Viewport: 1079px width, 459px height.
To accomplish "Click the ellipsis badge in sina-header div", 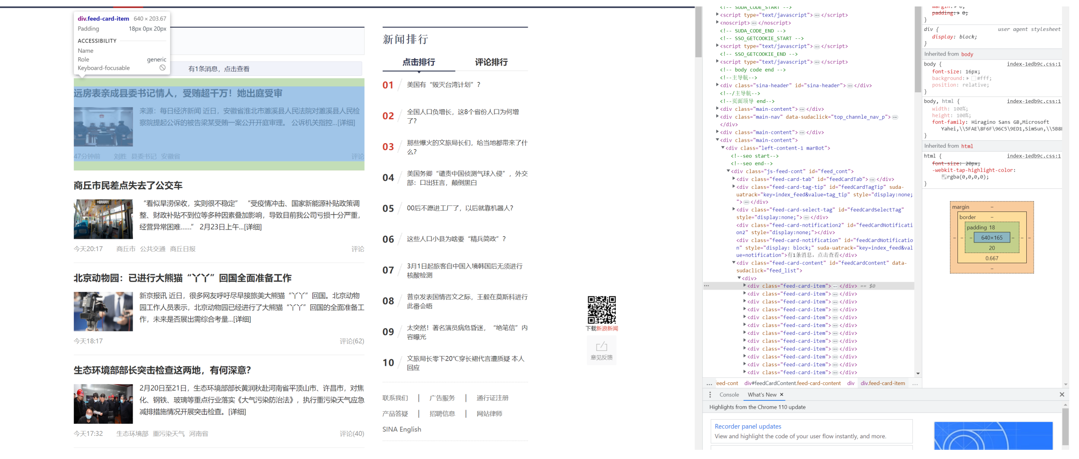I will (x=850, y=86).
